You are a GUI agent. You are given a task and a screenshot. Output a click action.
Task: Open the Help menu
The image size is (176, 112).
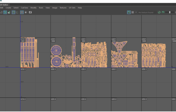(80, 8)
